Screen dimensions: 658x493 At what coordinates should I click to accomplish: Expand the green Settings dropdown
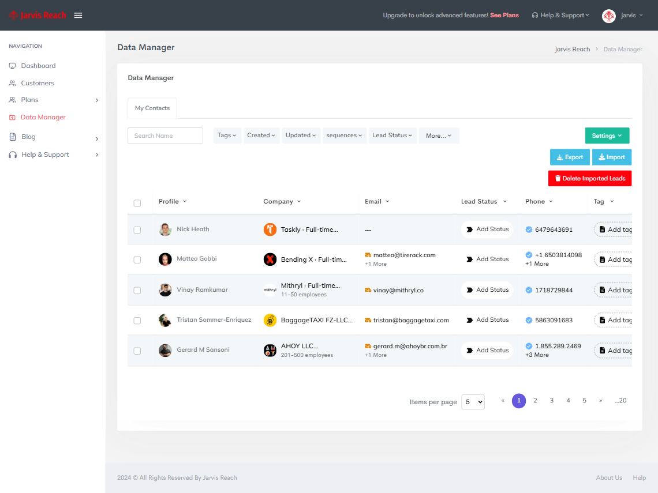point(607,136)
